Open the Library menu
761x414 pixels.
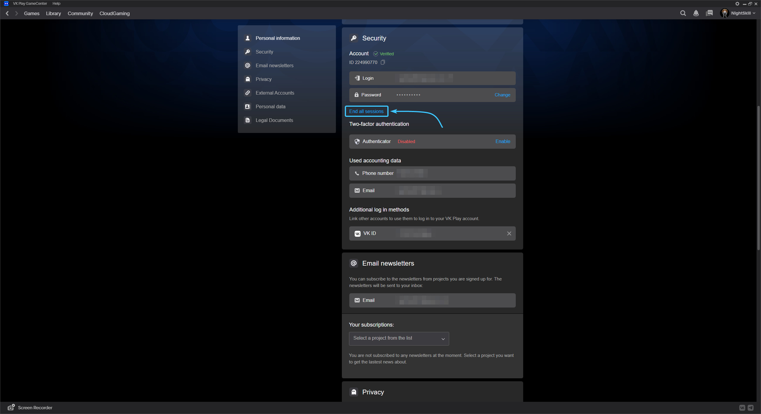coord(54,13)
